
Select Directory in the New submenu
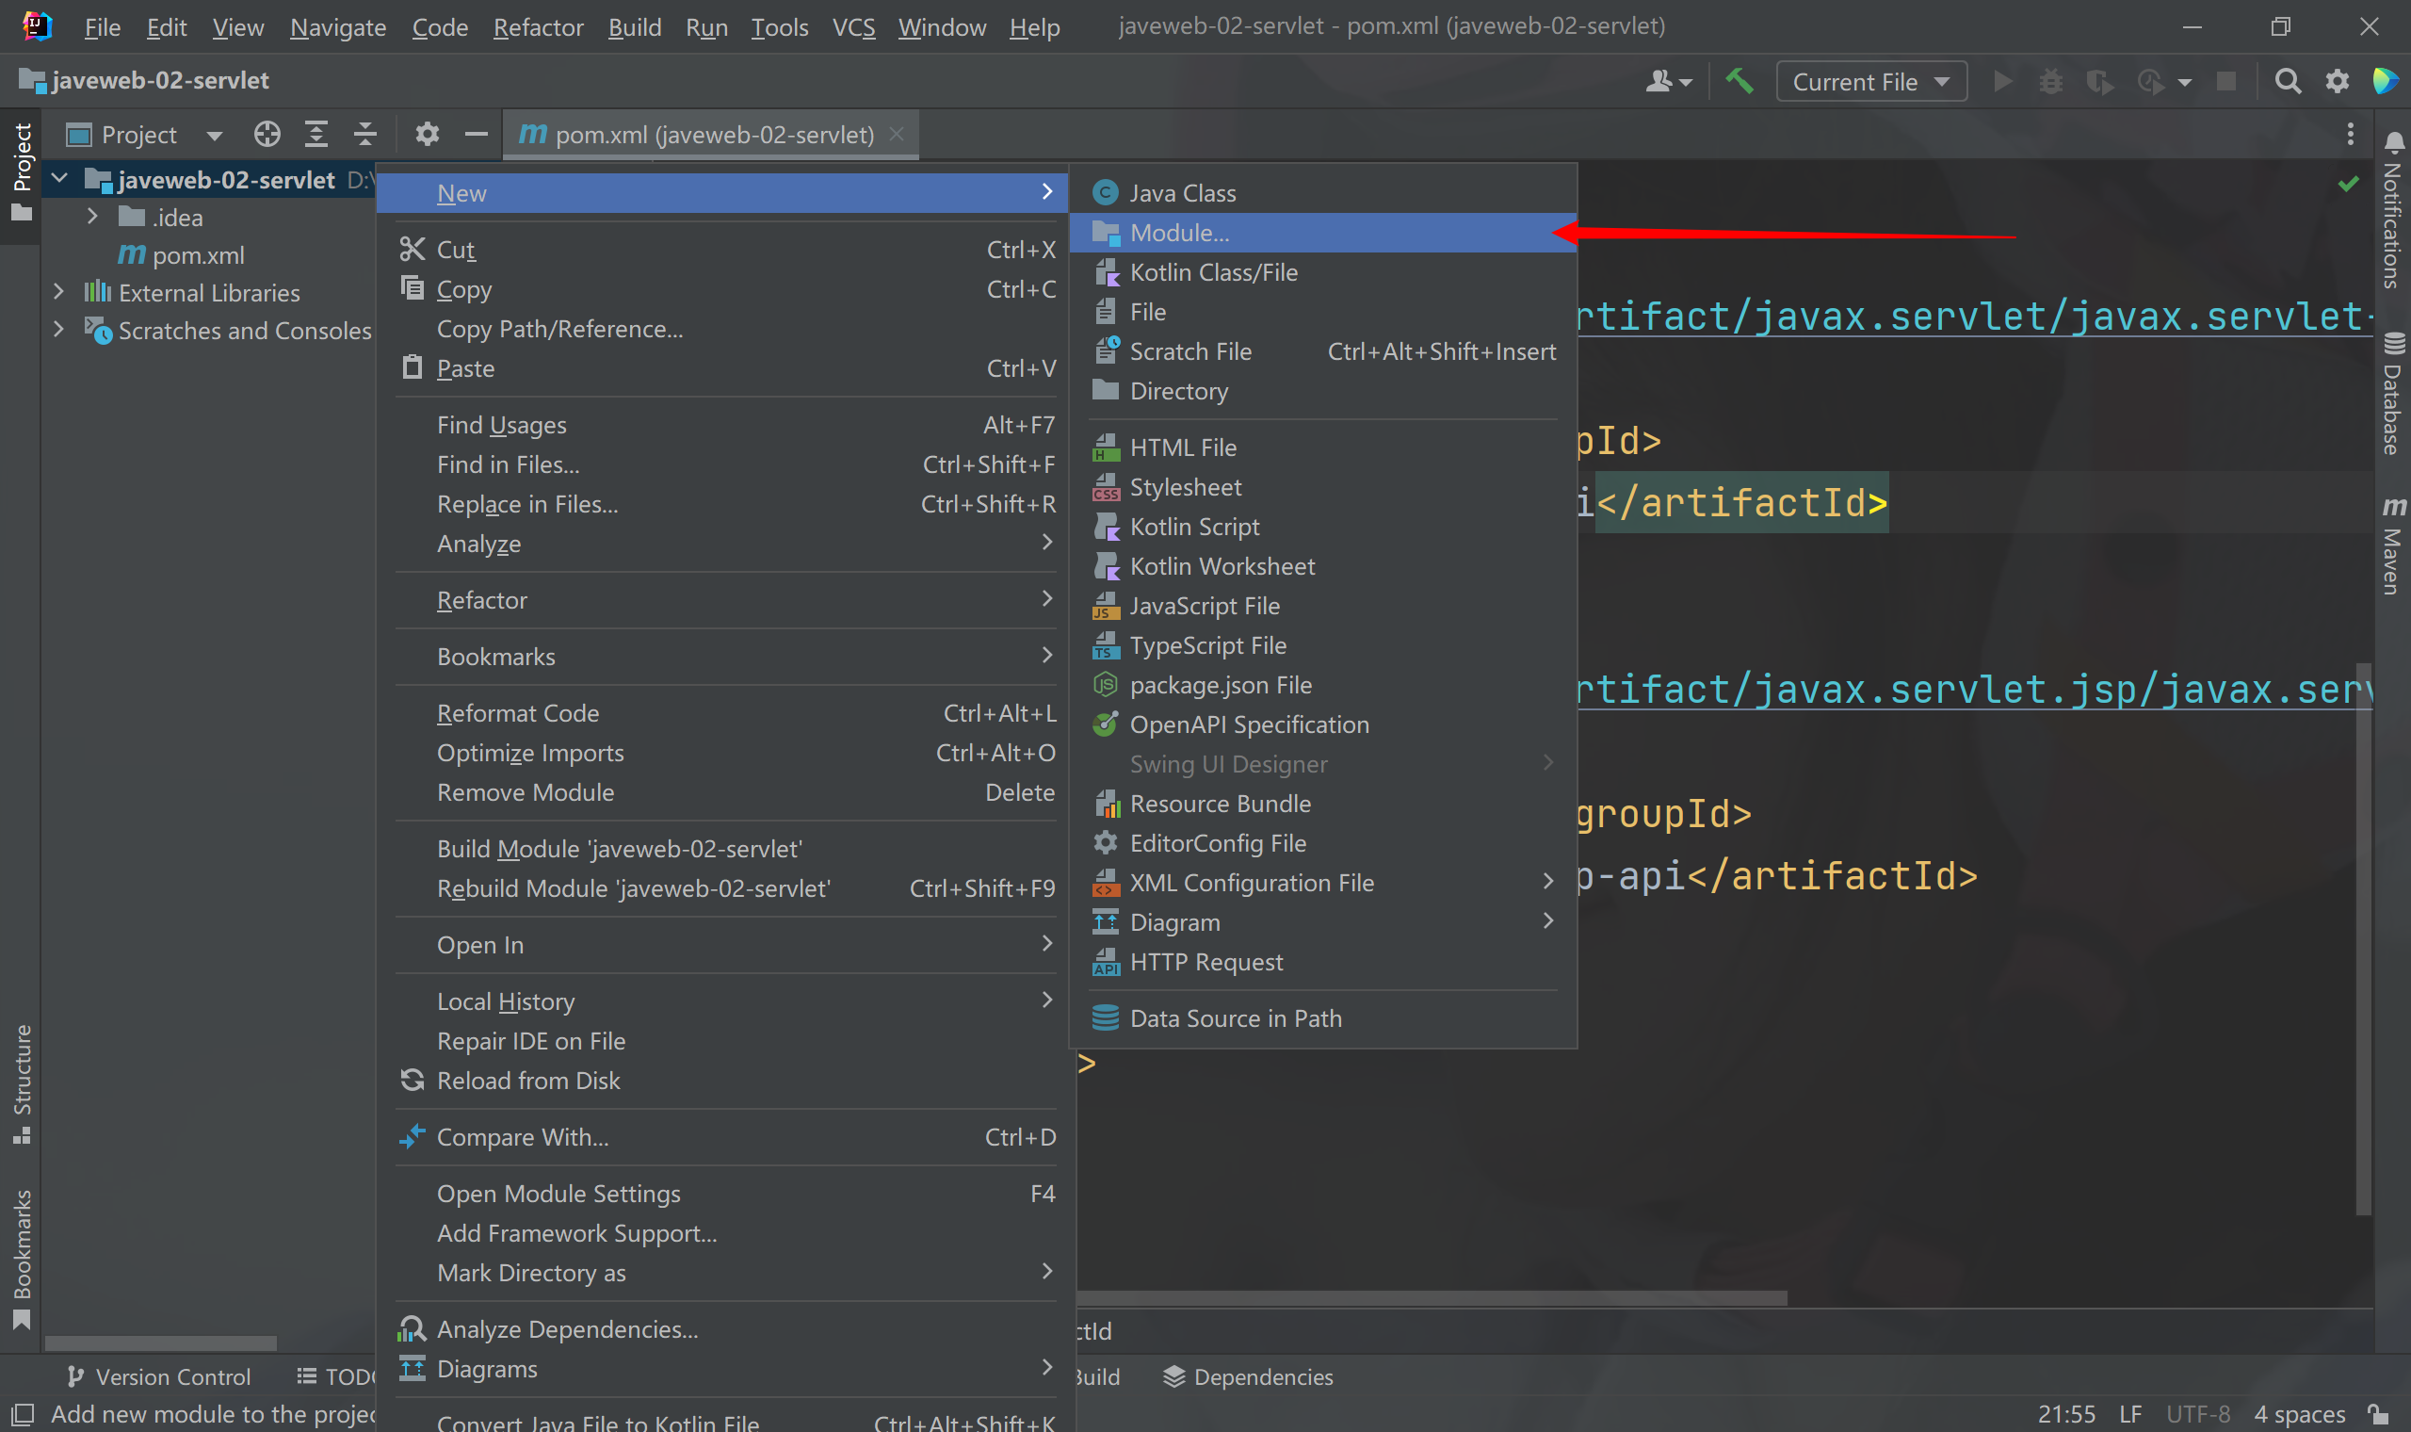pos(1322,391)
